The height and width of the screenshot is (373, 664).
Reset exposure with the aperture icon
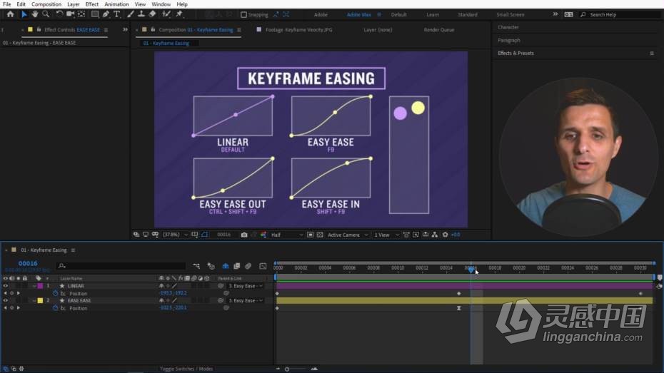point(445,235)
